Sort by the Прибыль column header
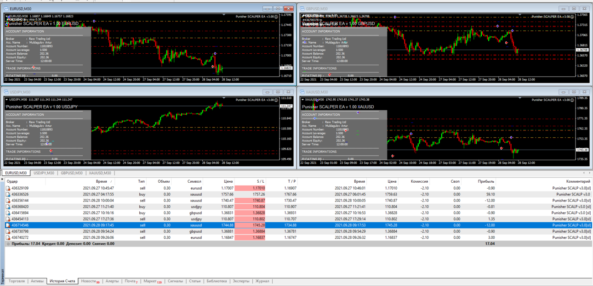 click(x=486, y=181)
